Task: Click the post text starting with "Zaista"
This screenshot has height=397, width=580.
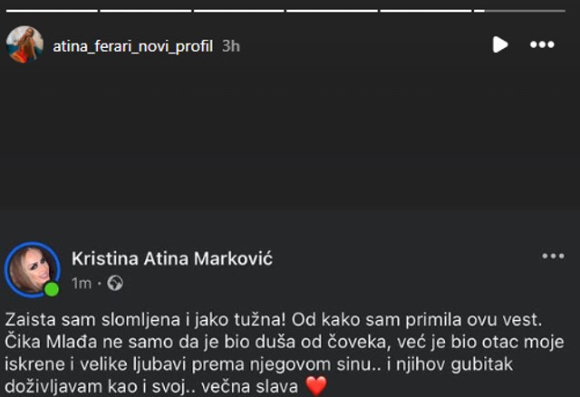Action: click(272, 320)
